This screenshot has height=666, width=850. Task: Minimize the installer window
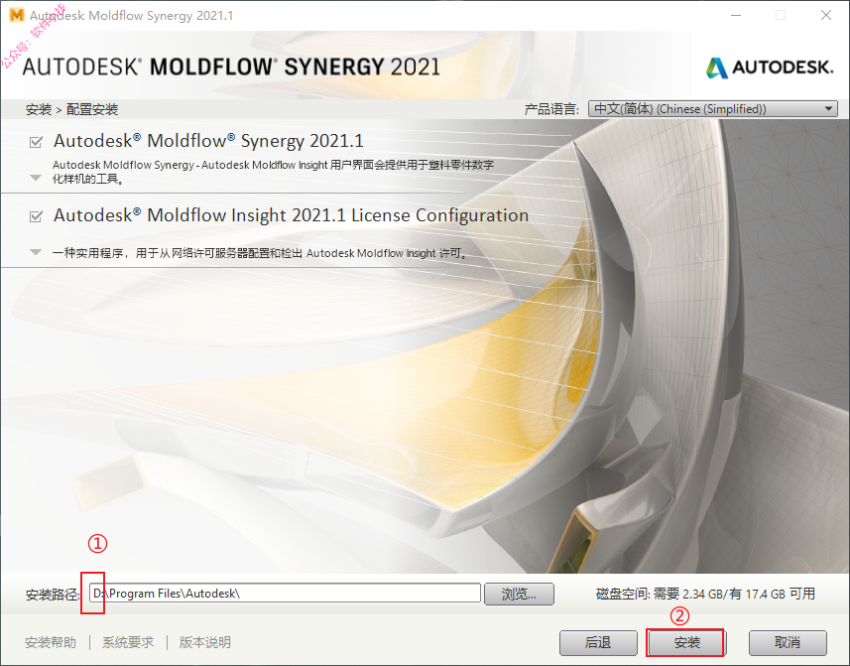click(x=736, y=15)
